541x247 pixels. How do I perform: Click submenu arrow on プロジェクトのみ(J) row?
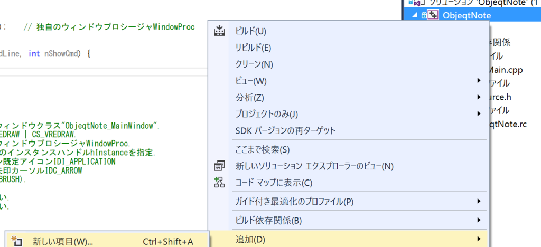(479, 113)
